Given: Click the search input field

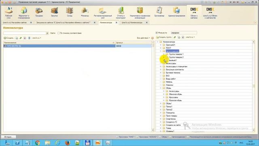Looking at the screenshot, I should [x=24, y=33].
